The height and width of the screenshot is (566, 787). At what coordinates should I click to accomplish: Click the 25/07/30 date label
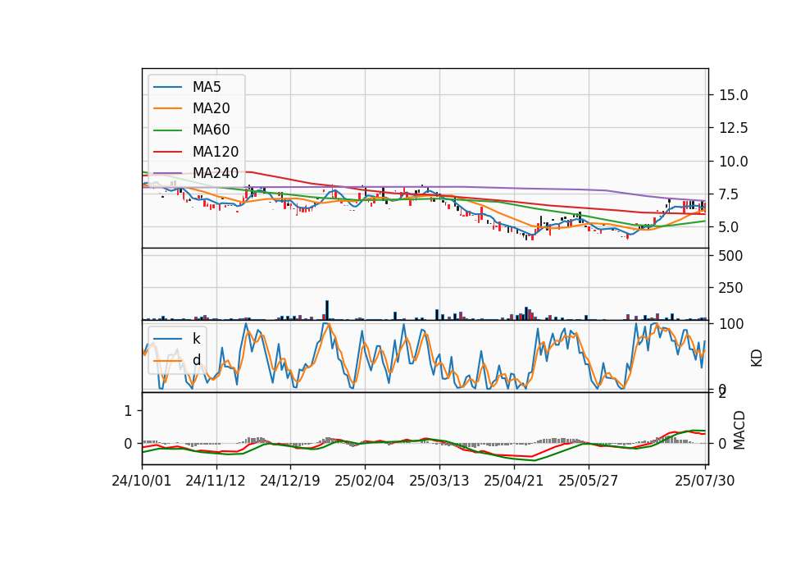[x=705, y=481]
